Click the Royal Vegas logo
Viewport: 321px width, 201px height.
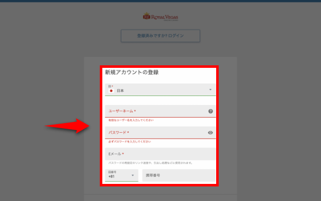coord(160,17)
